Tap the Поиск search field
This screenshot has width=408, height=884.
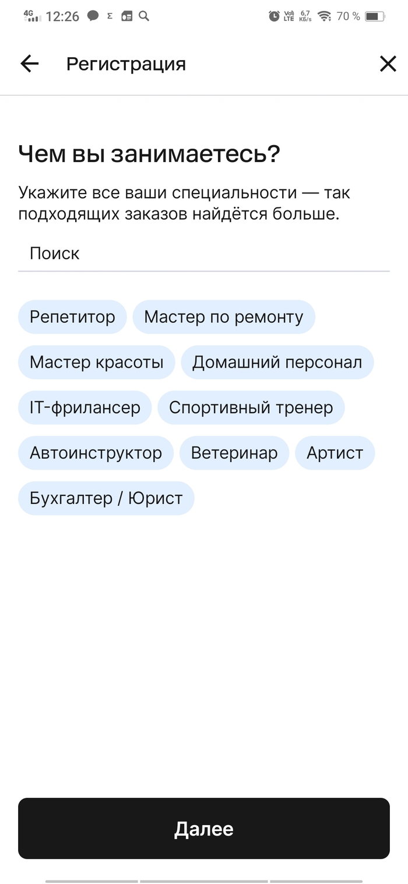203,254
